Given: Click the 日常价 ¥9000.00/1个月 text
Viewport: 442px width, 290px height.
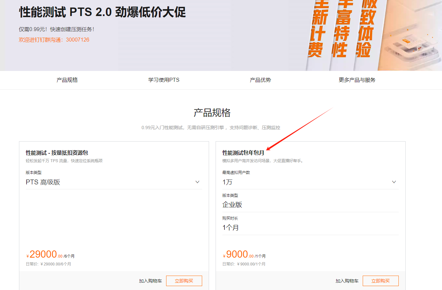Looking at the screenshot, I should click(x=244, y=264).
